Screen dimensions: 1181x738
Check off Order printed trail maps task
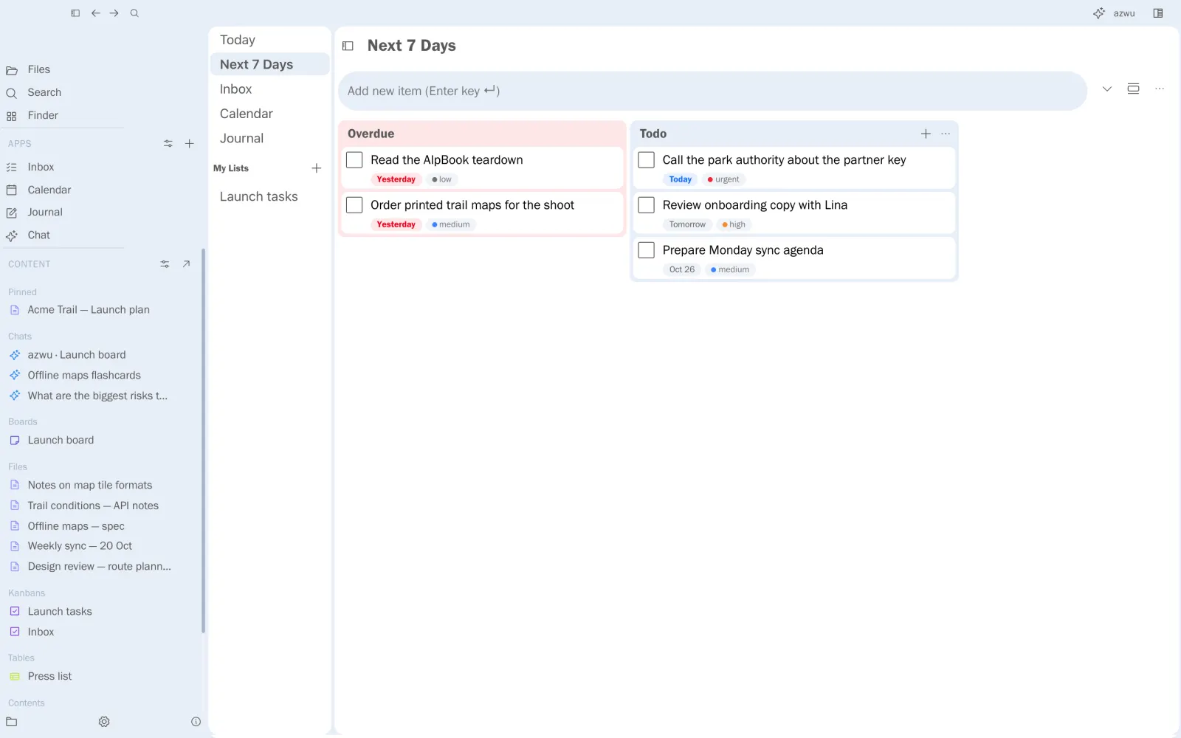coord(354,205)
